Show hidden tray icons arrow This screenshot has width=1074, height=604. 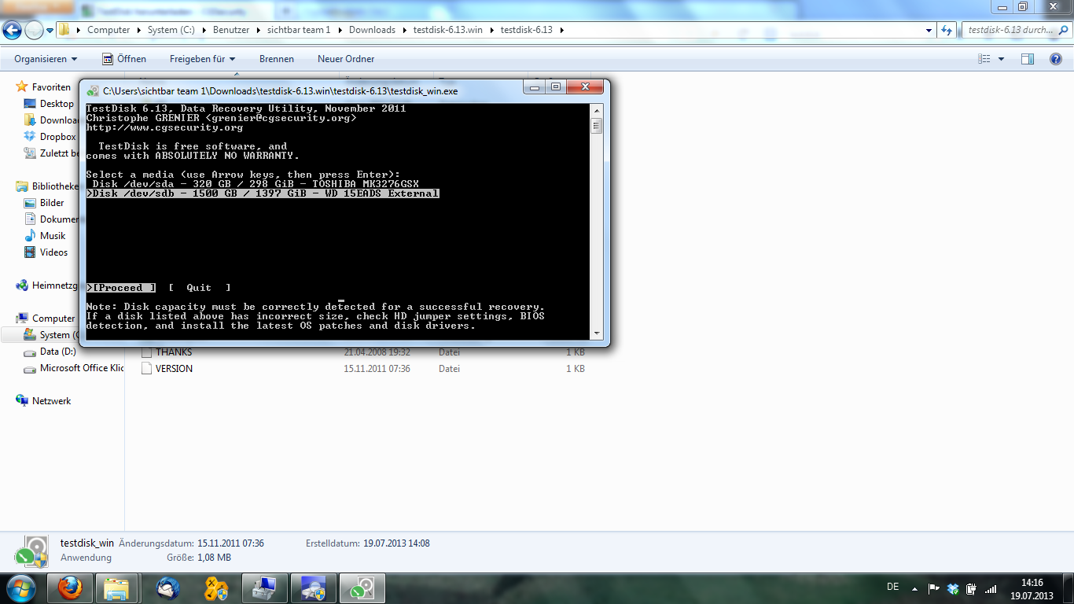click(x=914, y=589)
